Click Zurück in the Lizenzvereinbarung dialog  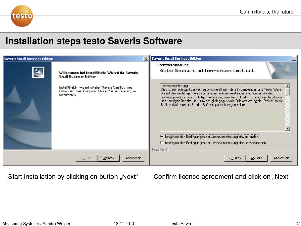click(x=235, y=158)
